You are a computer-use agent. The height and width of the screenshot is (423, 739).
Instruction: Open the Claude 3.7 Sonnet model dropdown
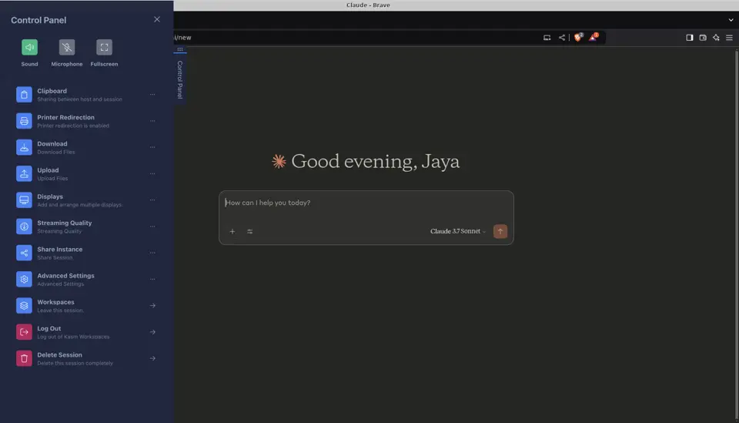point(457,231)
